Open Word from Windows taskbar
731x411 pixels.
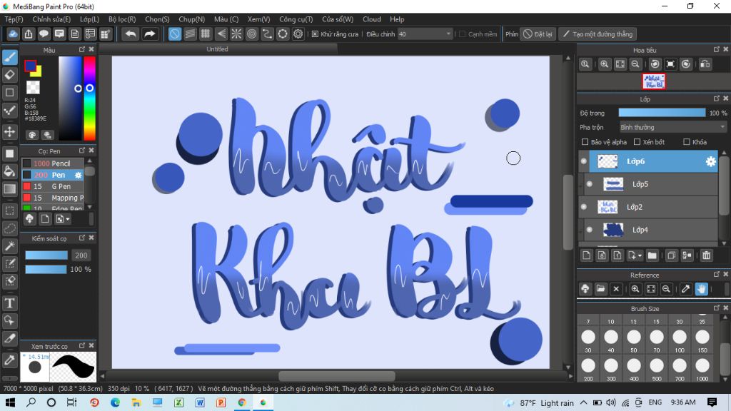[x=200, y=402]
